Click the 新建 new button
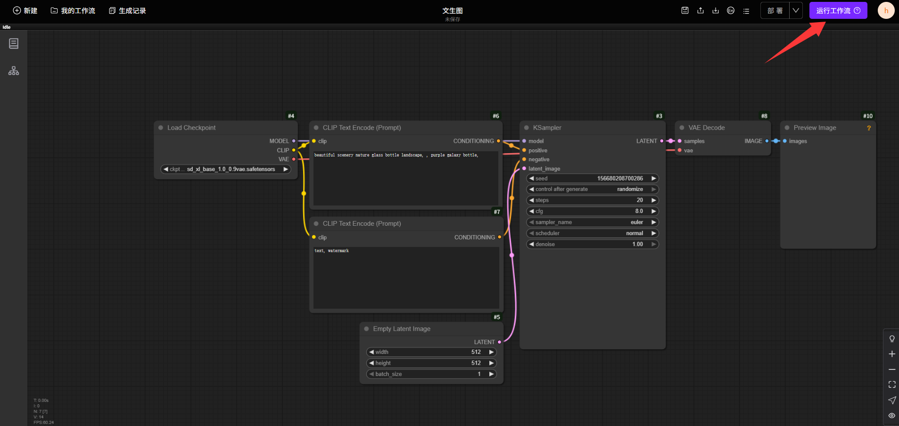Image resolution: width=899 pixels, height=426 pixels. 25,10
